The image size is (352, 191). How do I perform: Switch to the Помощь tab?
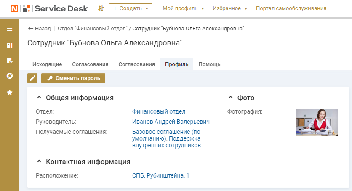tap(209, 64)
